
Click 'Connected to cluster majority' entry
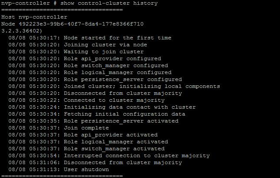coord(86,100)
